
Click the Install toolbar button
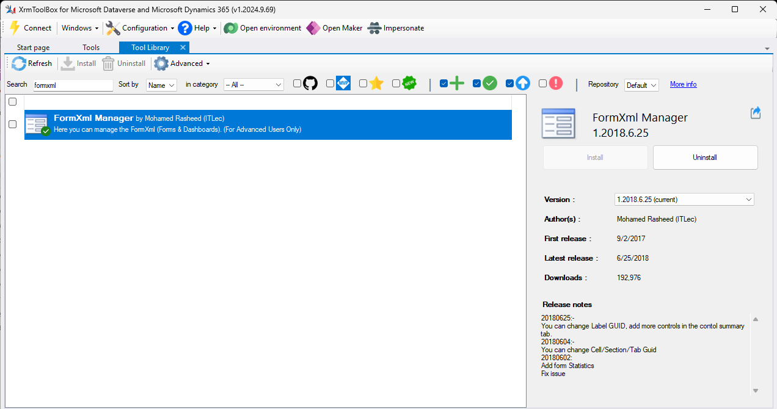click(78, 63)
